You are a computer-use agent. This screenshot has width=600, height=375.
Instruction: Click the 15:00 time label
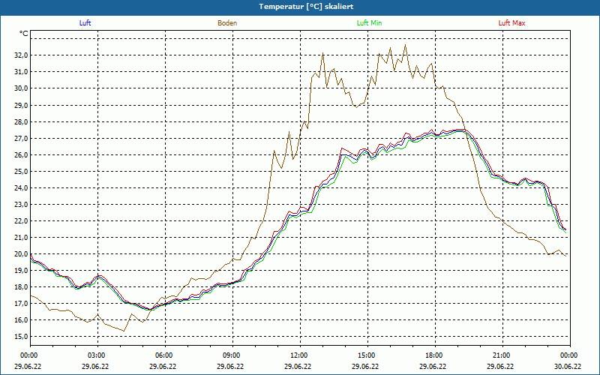point(366,355)
